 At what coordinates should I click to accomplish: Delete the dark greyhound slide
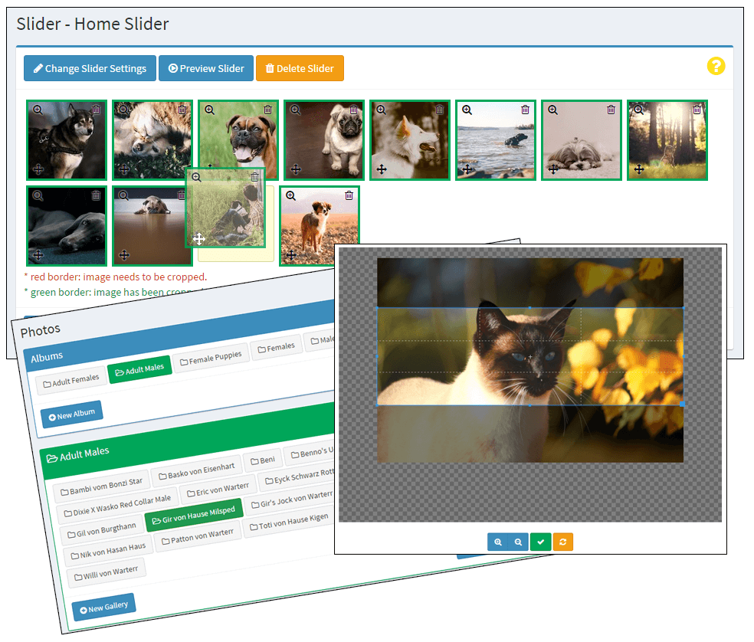[x=97, y=195]
